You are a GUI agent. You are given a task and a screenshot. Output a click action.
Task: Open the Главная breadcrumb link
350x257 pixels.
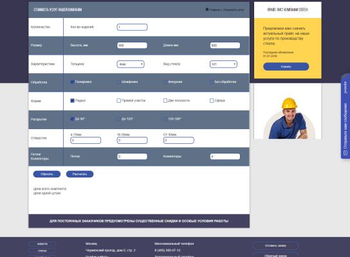(214, 10)
